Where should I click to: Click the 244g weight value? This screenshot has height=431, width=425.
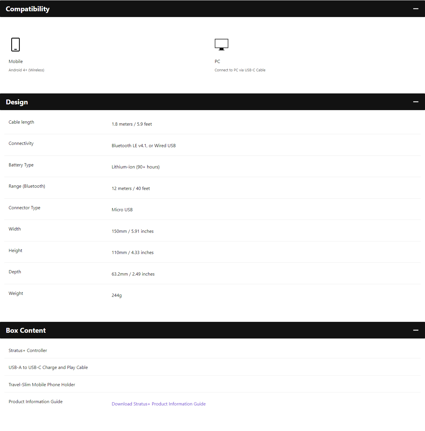click(x=117, y=295)
